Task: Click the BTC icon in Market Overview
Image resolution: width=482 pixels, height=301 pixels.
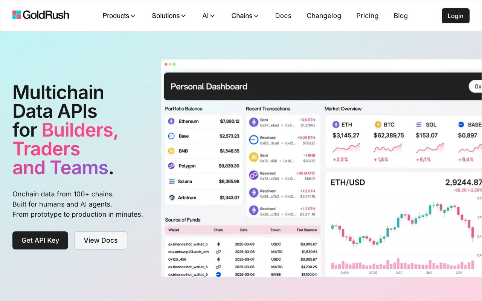Action: (x=378, y=125)
